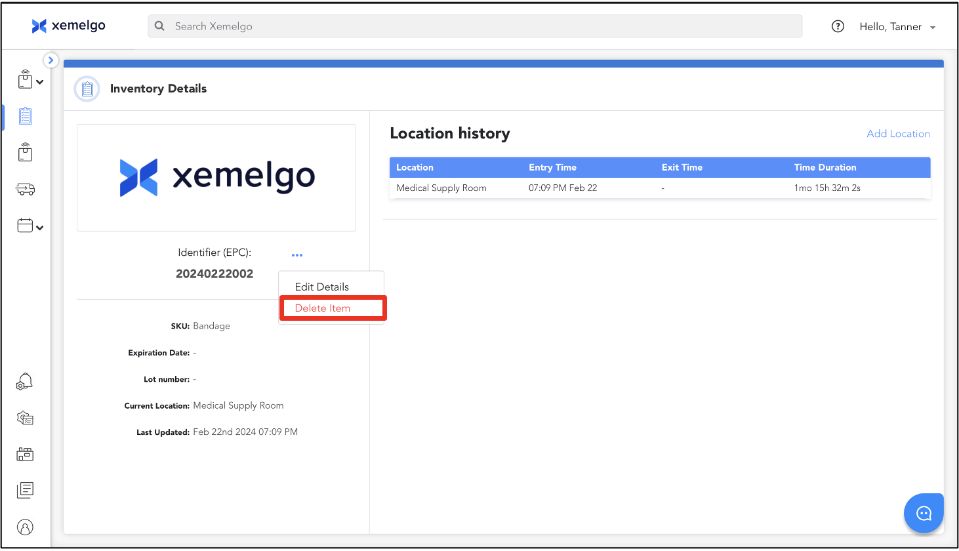The width and height of the screenshot is (959, 551).
Task: Click the Last Updated date value
Action: click(x=245, y=432)
